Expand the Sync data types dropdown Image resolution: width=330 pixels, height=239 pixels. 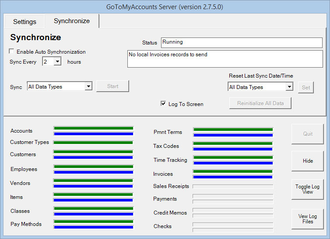coord(88,86)
